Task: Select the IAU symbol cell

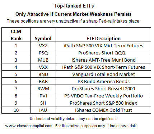Action: 43,110
